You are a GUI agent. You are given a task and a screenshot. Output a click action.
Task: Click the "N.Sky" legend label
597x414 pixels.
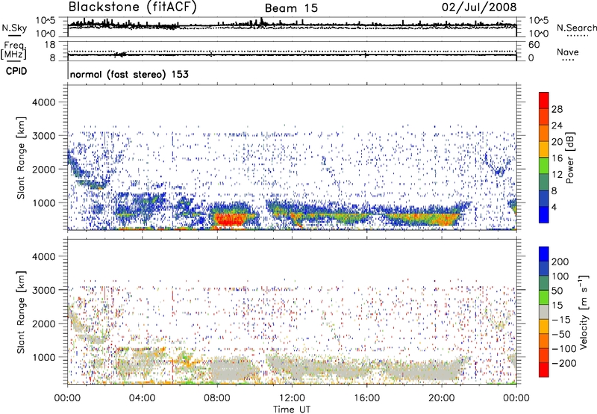point(14,28)
